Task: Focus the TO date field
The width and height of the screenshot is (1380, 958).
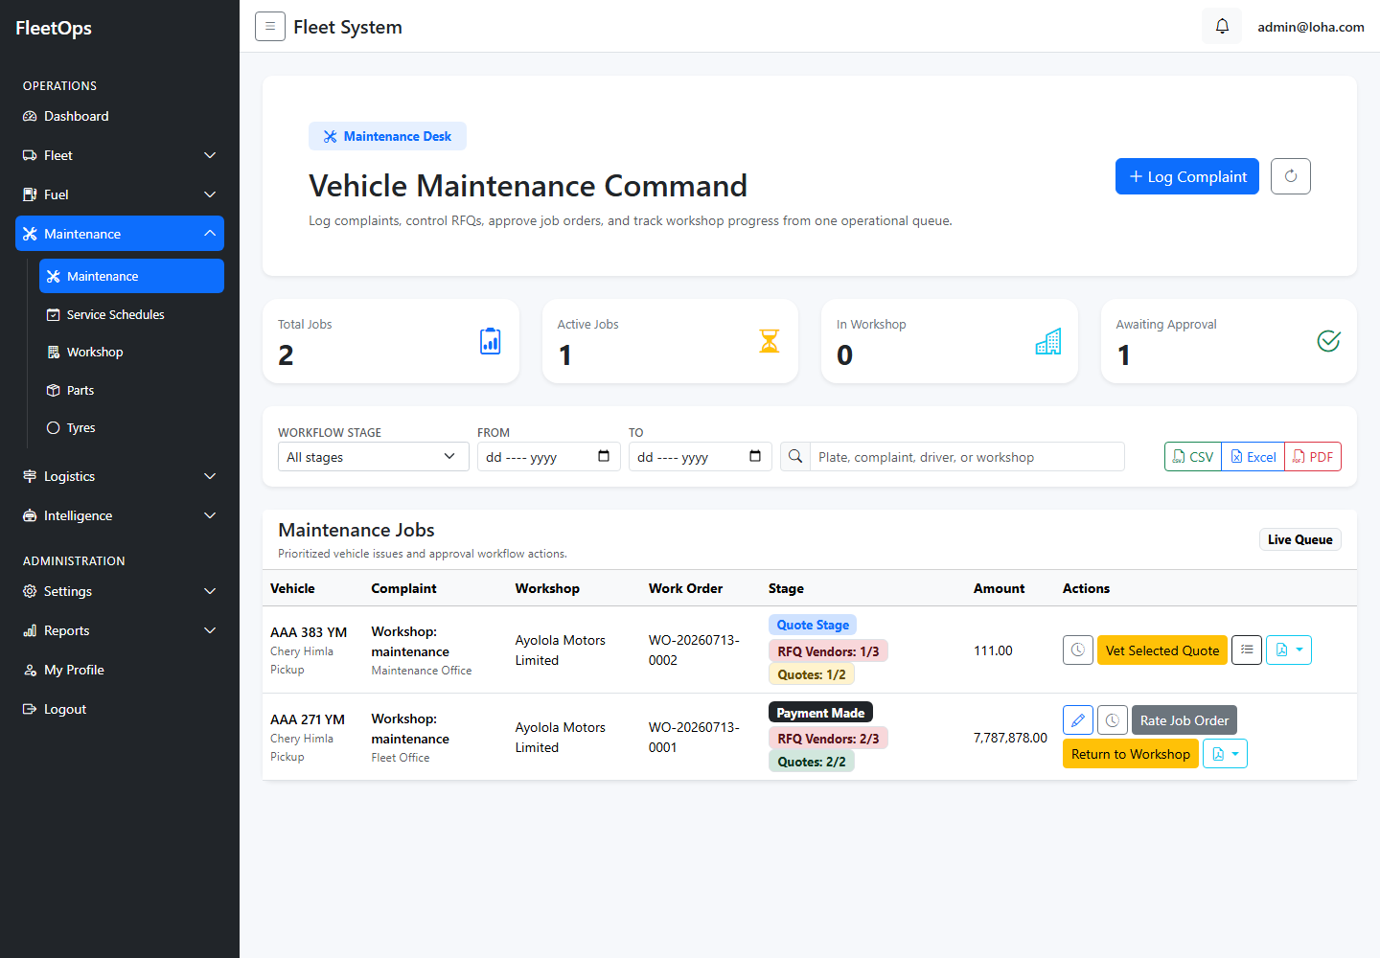Action: click(x=701, y=457)
